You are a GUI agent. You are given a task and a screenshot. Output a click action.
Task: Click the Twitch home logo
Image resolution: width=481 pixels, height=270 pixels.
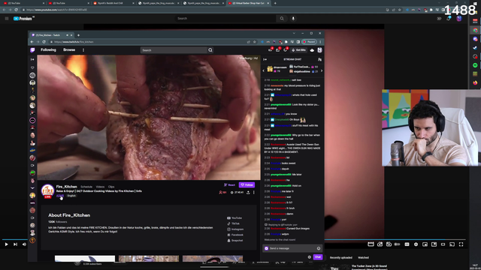32,50
